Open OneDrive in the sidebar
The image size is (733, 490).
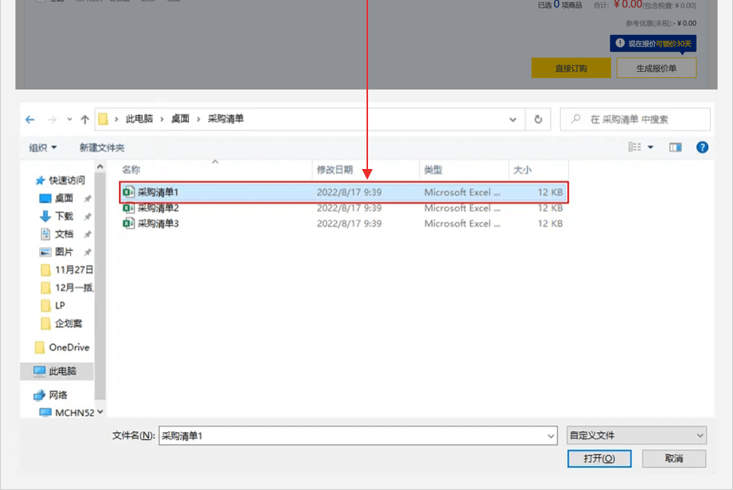[x=69, y=347]
